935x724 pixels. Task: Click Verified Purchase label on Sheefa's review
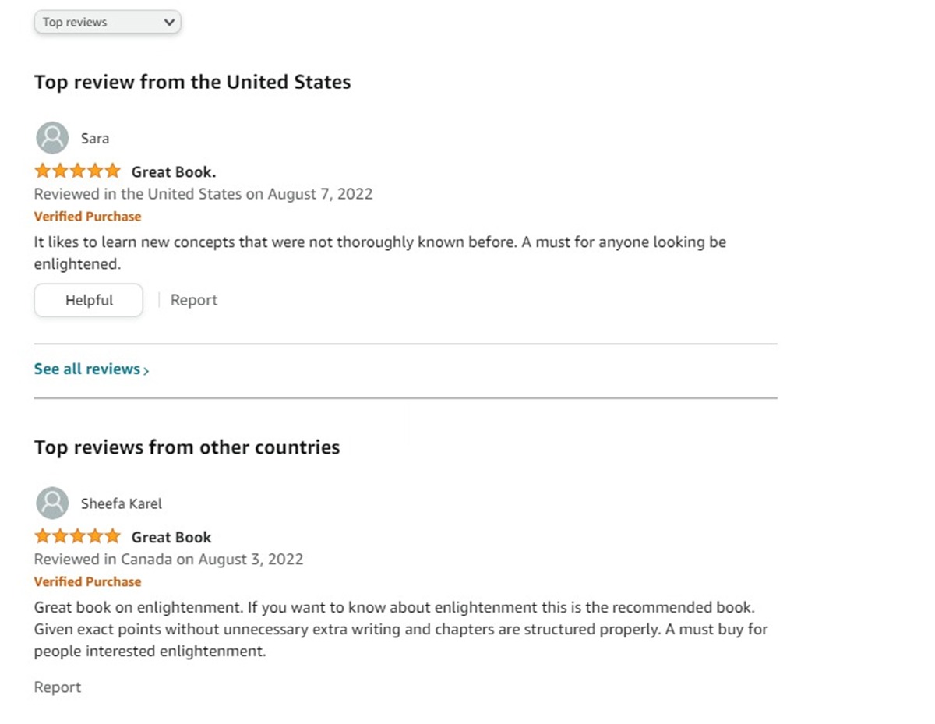88,581
